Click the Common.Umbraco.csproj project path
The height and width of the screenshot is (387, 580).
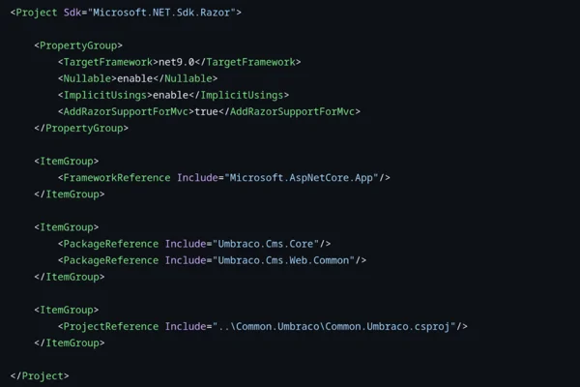pyautogui.click(x=334, y=326)
